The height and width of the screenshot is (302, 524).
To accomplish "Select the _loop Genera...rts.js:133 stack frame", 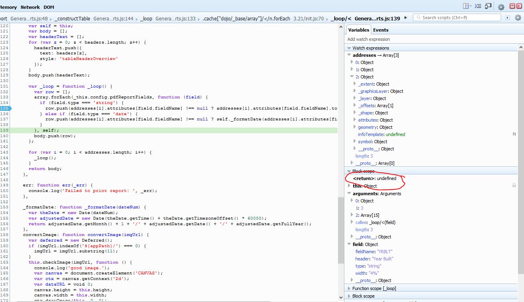I will [168, 18].
